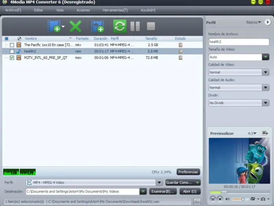Click the log icon in status bar
Screen dimensions: 274x206
tap(197, 202)
